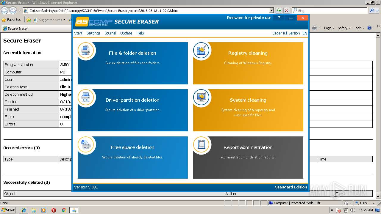This screenshot has height=214, width=381.
Task: Click the taskbar clock showing 11:29 AM
Action: [366, 210]
